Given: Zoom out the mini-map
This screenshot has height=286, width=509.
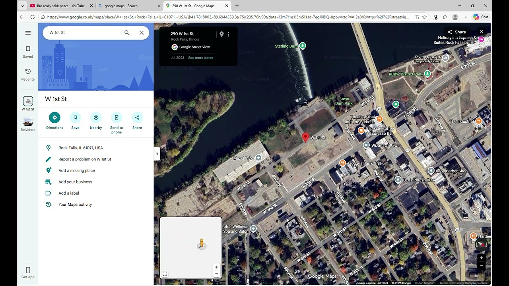Looking at the screenshot, I should coord(217,274).
